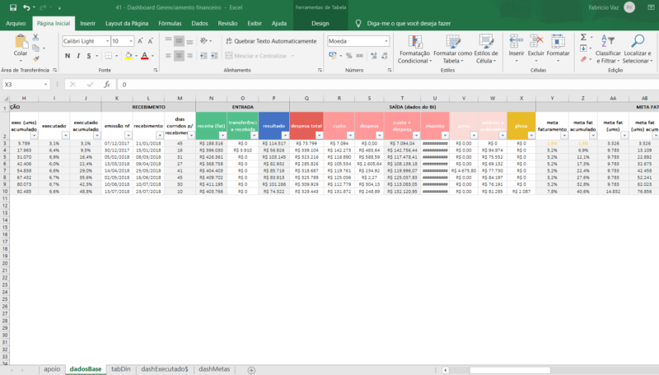Switch to the dashExecutado$ sheet
Viewport: 659px width, 375px height.
click(164, 369)
